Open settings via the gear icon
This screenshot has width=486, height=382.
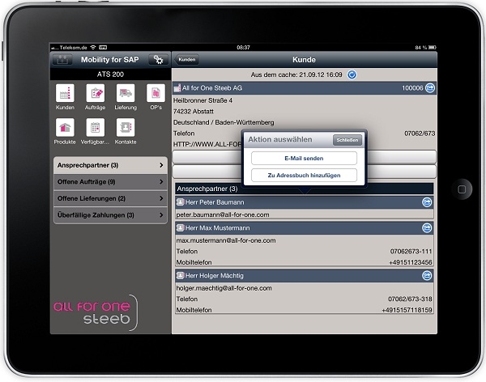159,60
